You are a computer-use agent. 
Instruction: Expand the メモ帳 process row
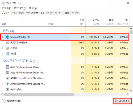(x=3, y=54)
